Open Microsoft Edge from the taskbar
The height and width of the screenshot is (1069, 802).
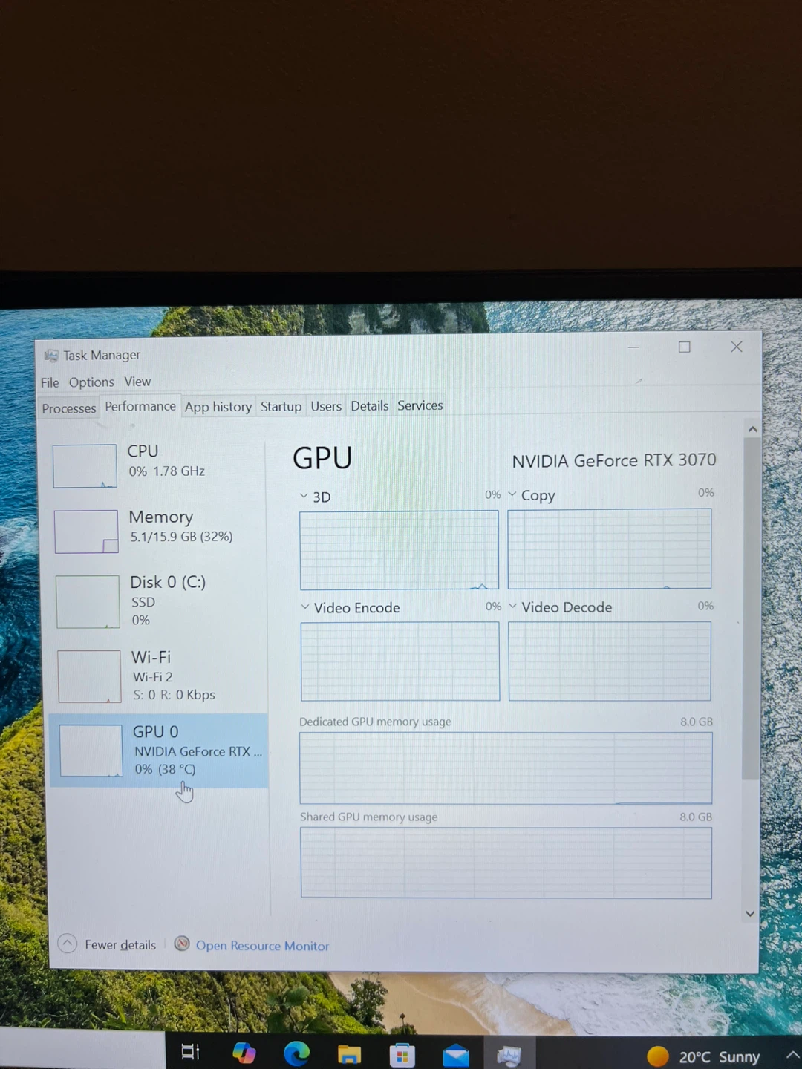pyautogui.click(x=297, y=1053)
